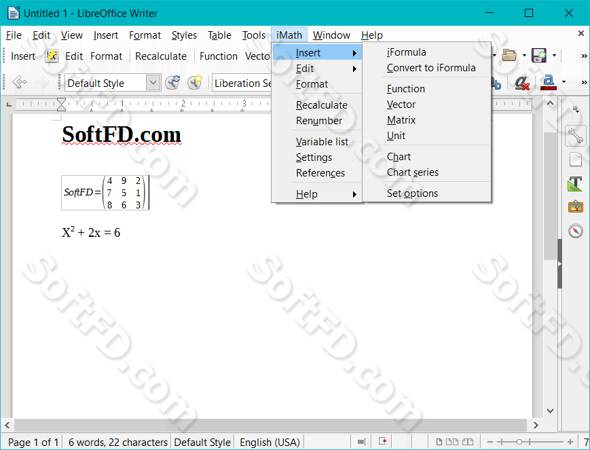Click the "English (USA)" language status entry
Screen dimensions: 590x450
point(270,442)
